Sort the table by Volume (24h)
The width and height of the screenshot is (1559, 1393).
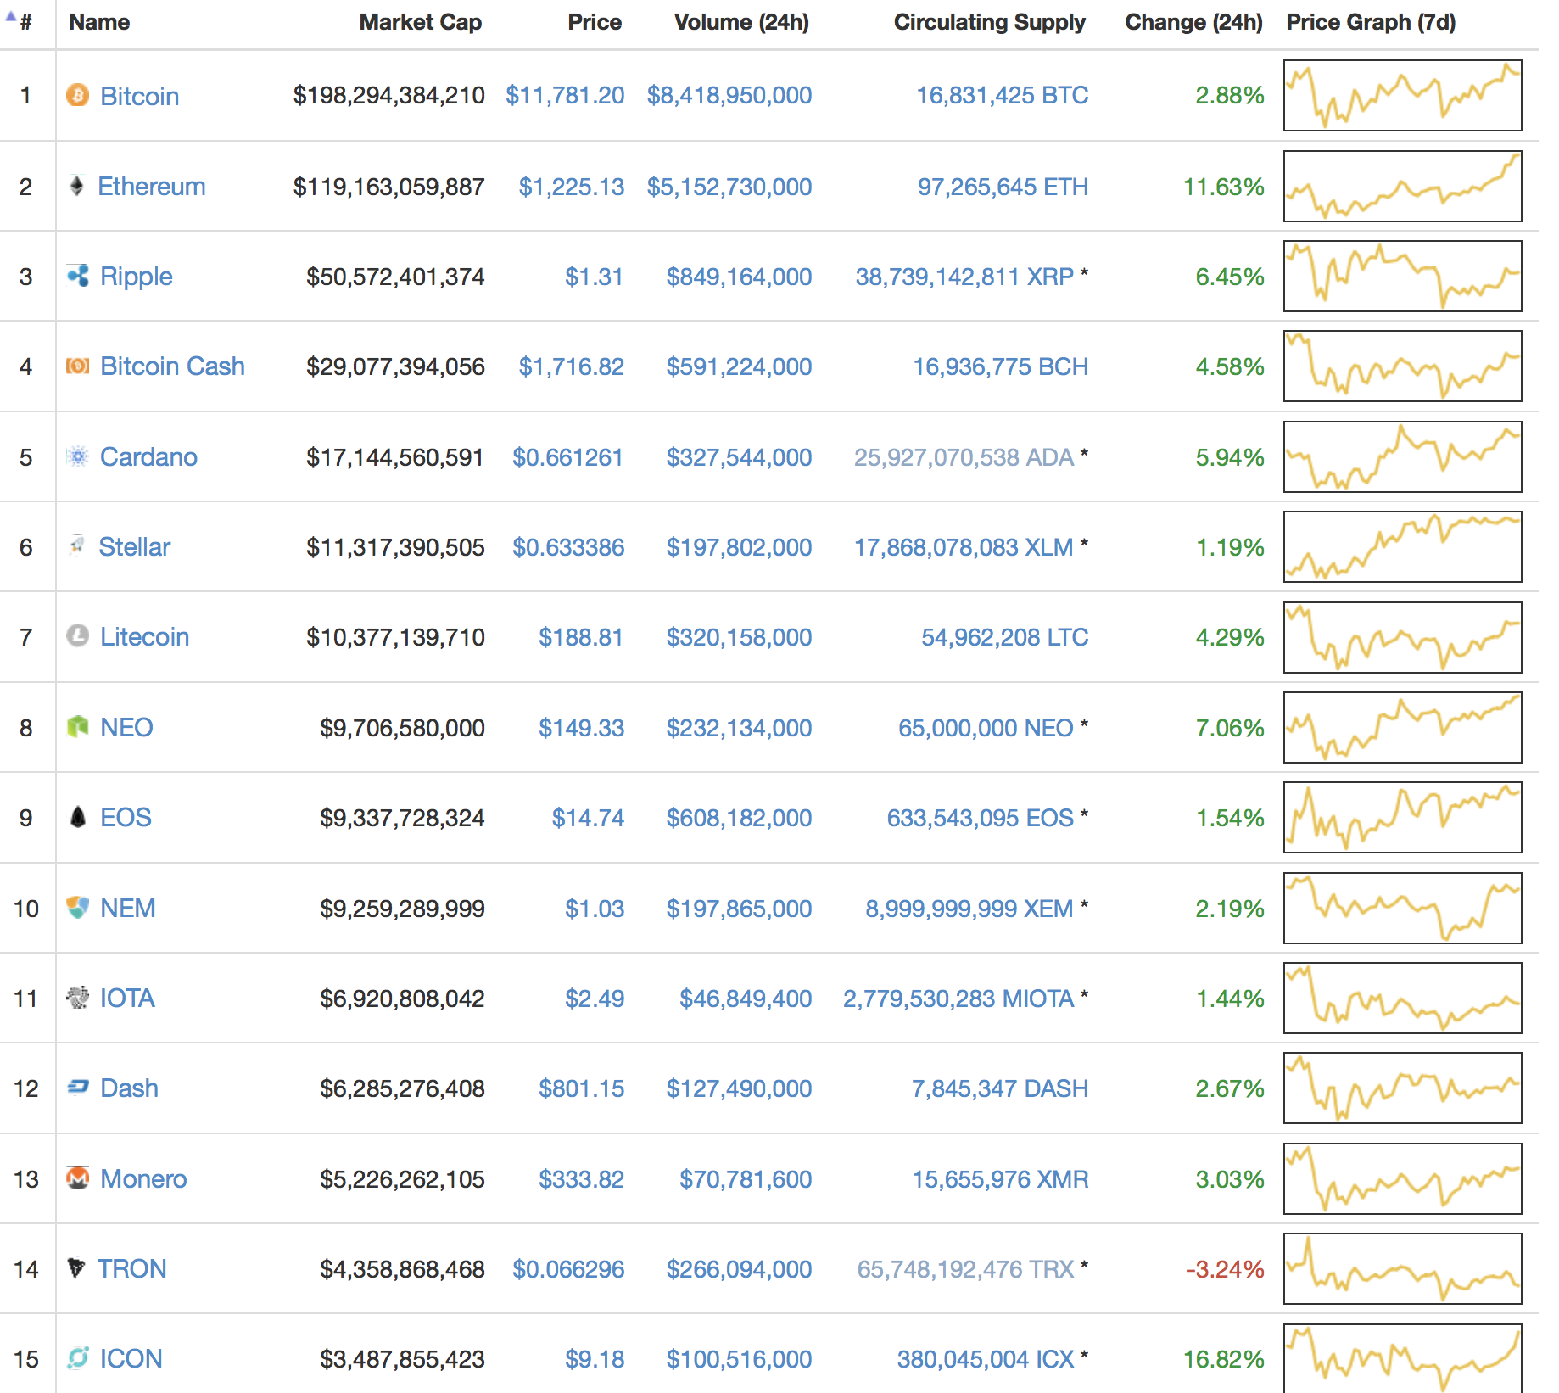pos(741,22)
